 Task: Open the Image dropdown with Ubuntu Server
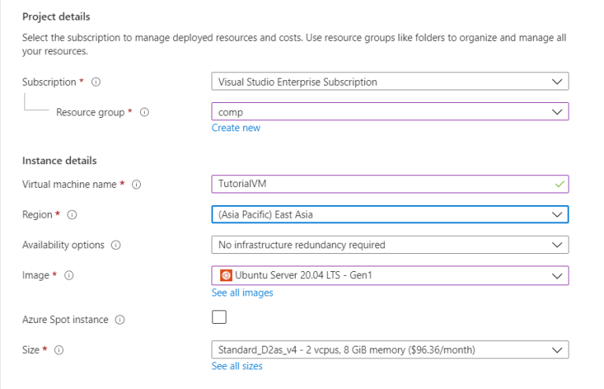coord(390,276)
